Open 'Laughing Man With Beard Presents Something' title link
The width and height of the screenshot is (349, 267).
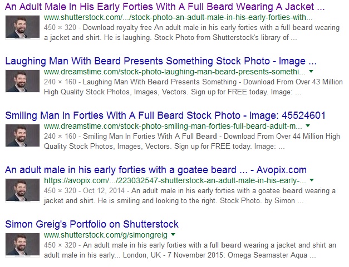[161, 61]
